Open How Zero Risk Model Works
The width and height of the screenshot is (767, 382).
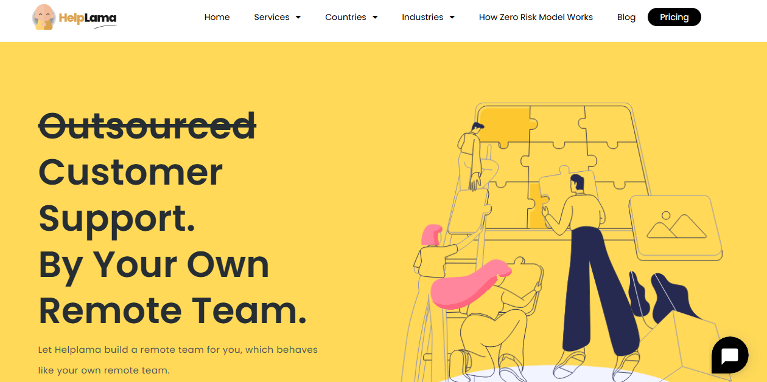click(536, 17)
